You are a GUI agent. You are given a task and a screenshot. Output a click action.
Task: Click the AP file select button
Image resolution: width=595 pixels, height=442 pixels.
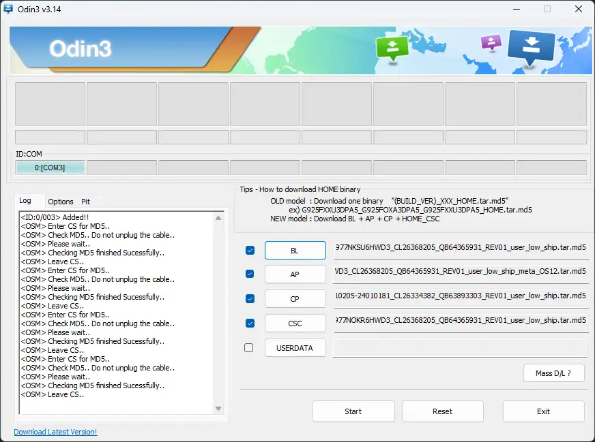[x=295, y=274]
